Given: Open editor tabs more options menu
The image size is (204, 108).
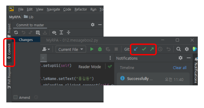Looking at the screenshot, I should tap(110, 58).
